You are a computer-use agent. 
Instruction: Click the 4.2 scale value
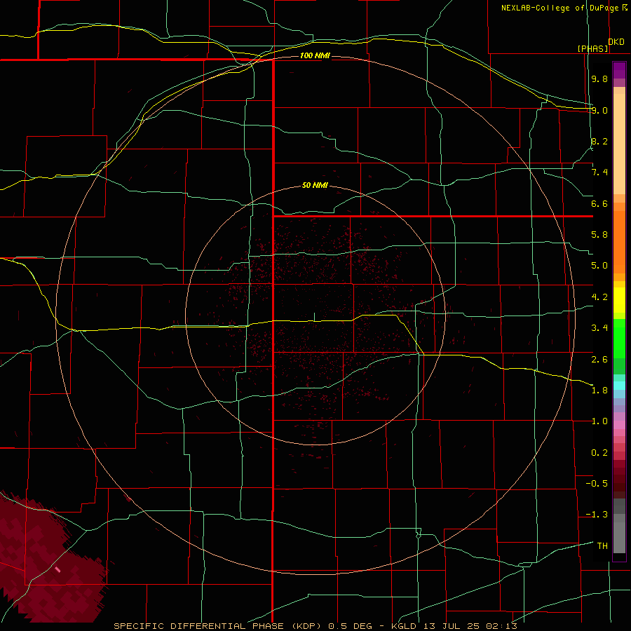[599, 297]
